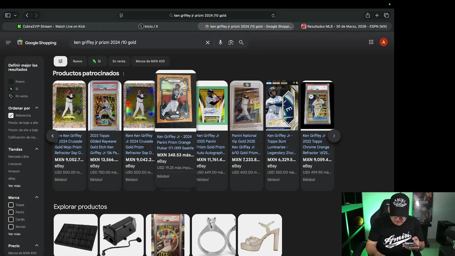The image size is (455, 256).
Task: Select the Sí filter chip
Action: 96,61
